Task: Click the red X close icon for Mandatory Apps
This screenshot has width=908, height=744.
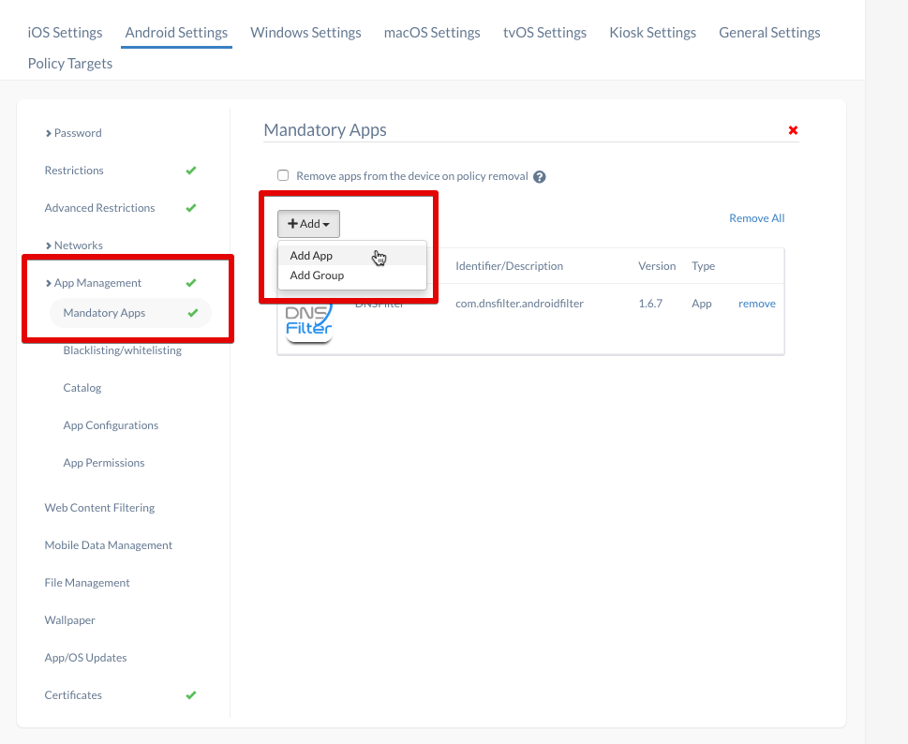Action: (x=793, y=130)
